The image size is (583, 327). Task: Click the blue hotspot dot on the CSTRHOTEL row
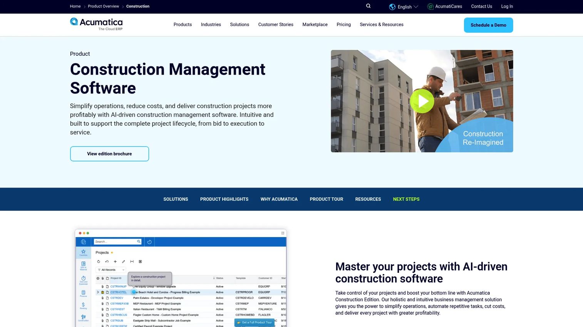pyautogui.click(x=134, y=292)
